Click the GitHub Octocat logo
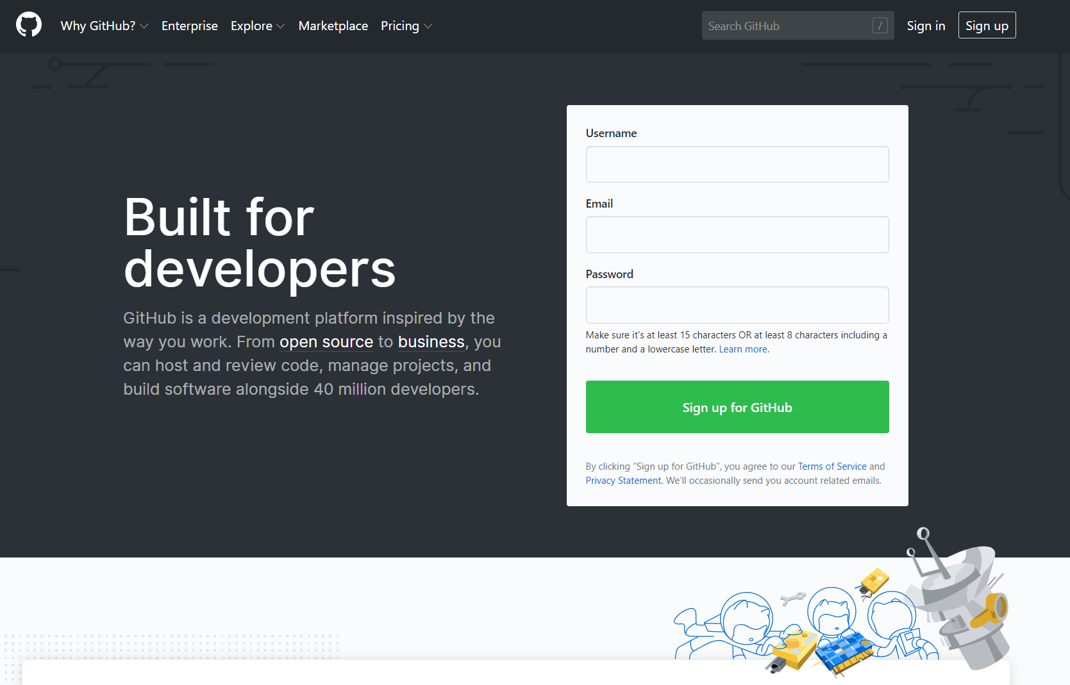 [x=29, y=25]
